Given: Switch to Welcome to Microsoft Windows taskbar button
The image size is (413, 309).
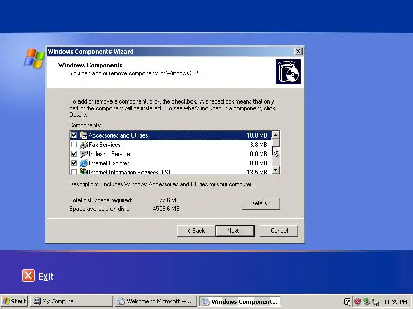Looking at the screenshot, I should pos(156,301).
